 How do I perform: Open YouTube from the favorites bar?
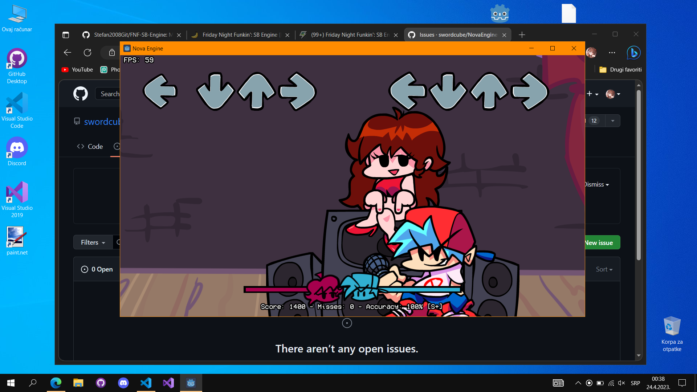coord(77,69)
